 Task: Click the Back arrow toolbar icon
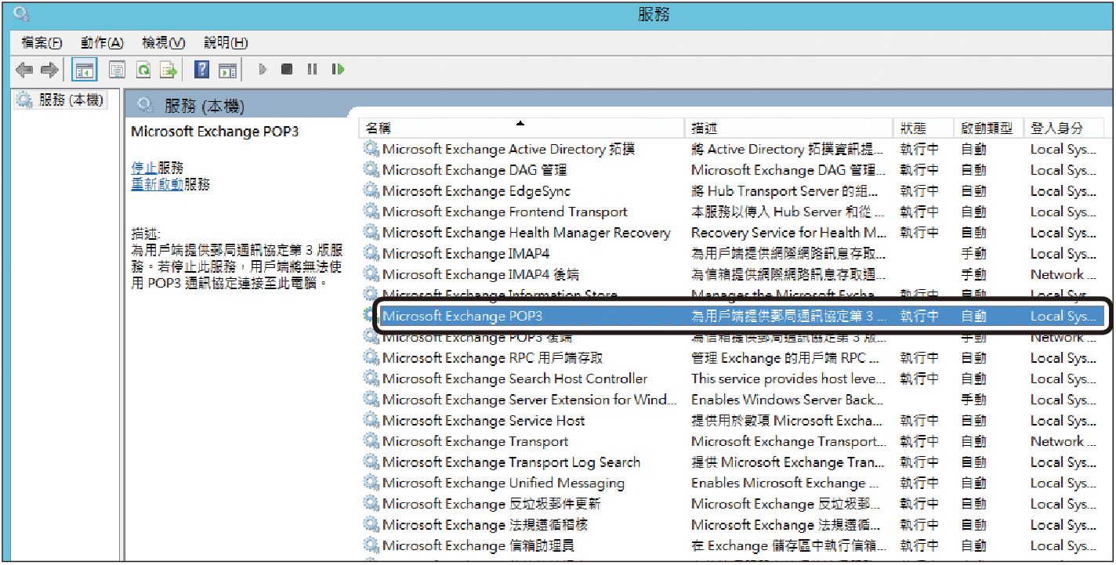point(24,70)
